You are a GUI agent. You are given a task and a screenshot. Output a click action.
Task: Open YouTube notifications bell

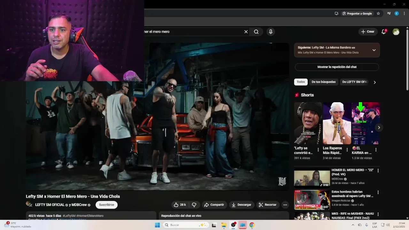(x=384, y=32)
